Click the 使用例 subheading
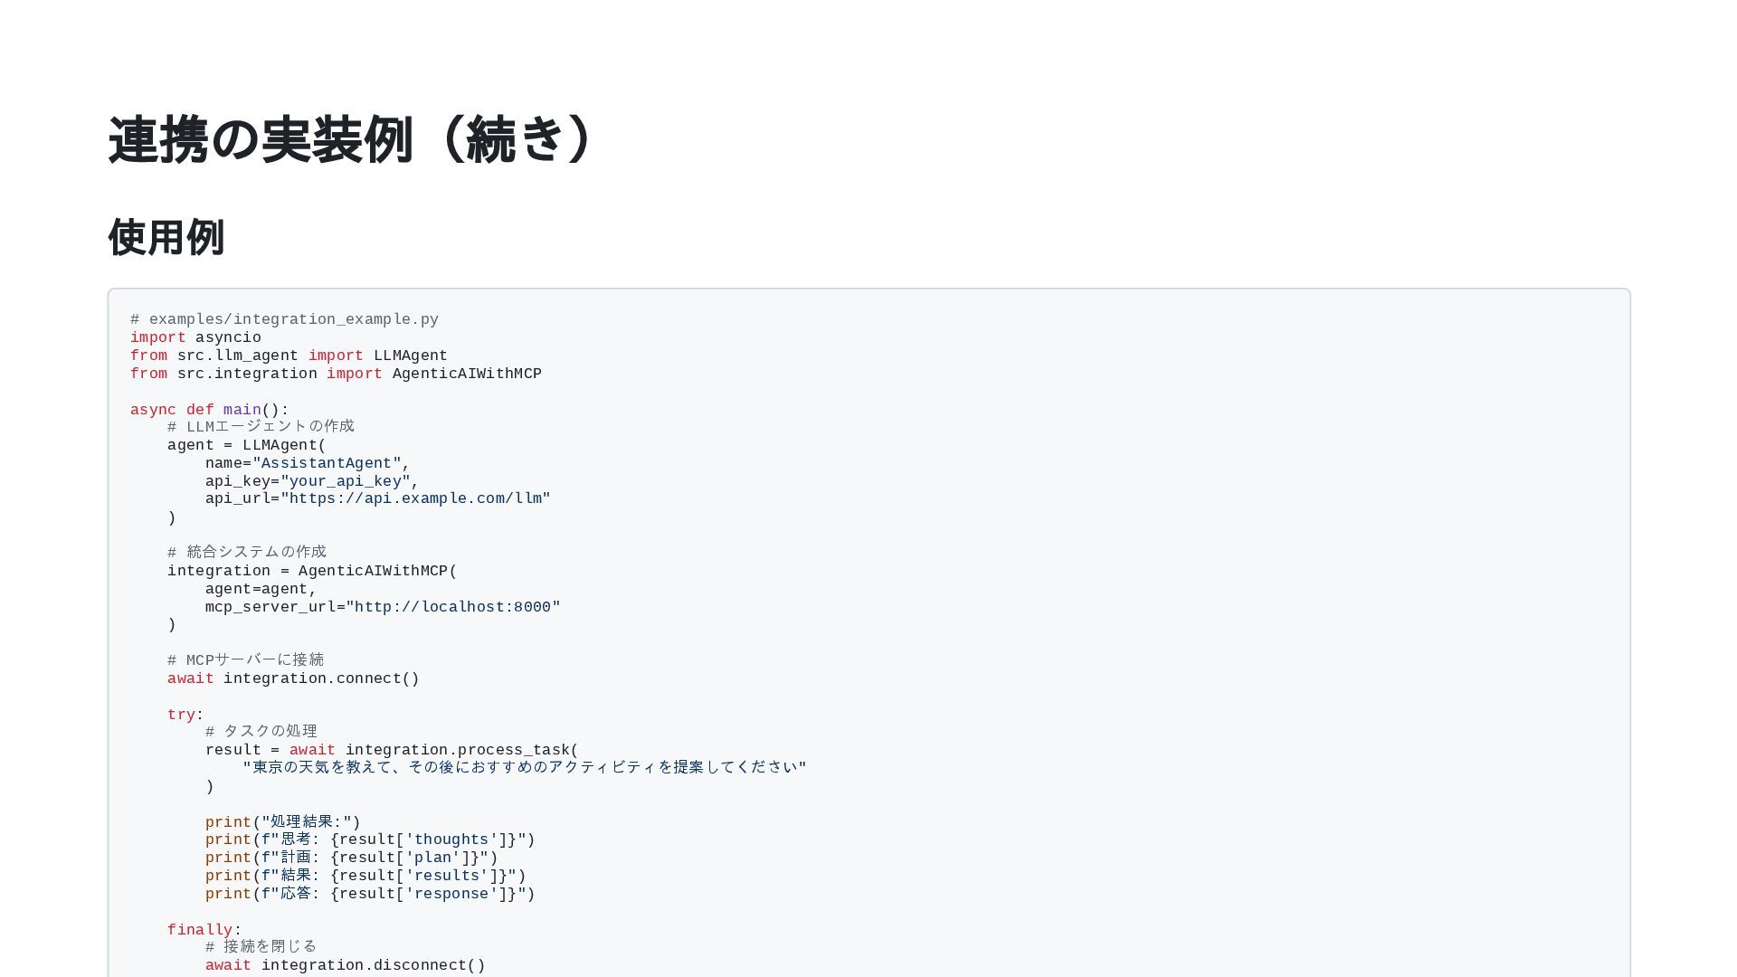 [x=166, y=238]
